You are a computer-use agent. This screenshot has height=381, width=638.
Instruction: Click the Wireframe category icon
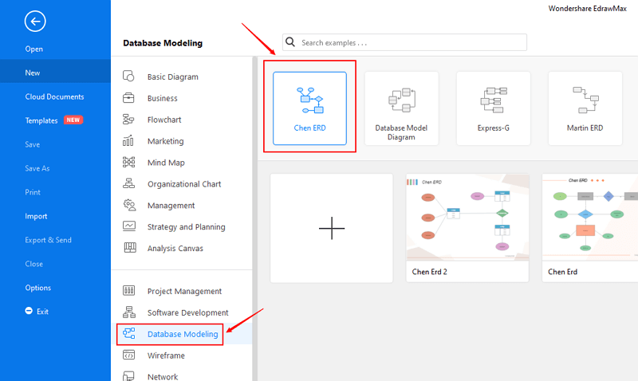[129, 355]
